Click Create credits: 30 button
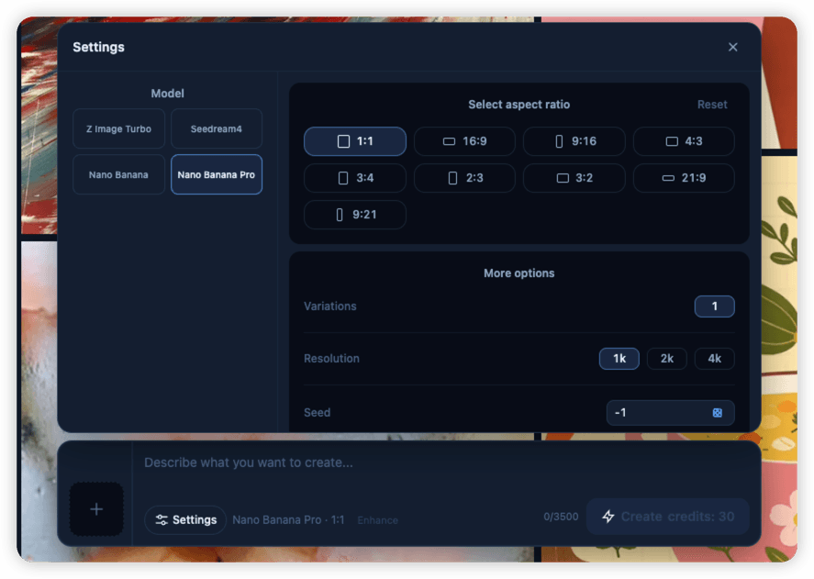 [667, 517]
